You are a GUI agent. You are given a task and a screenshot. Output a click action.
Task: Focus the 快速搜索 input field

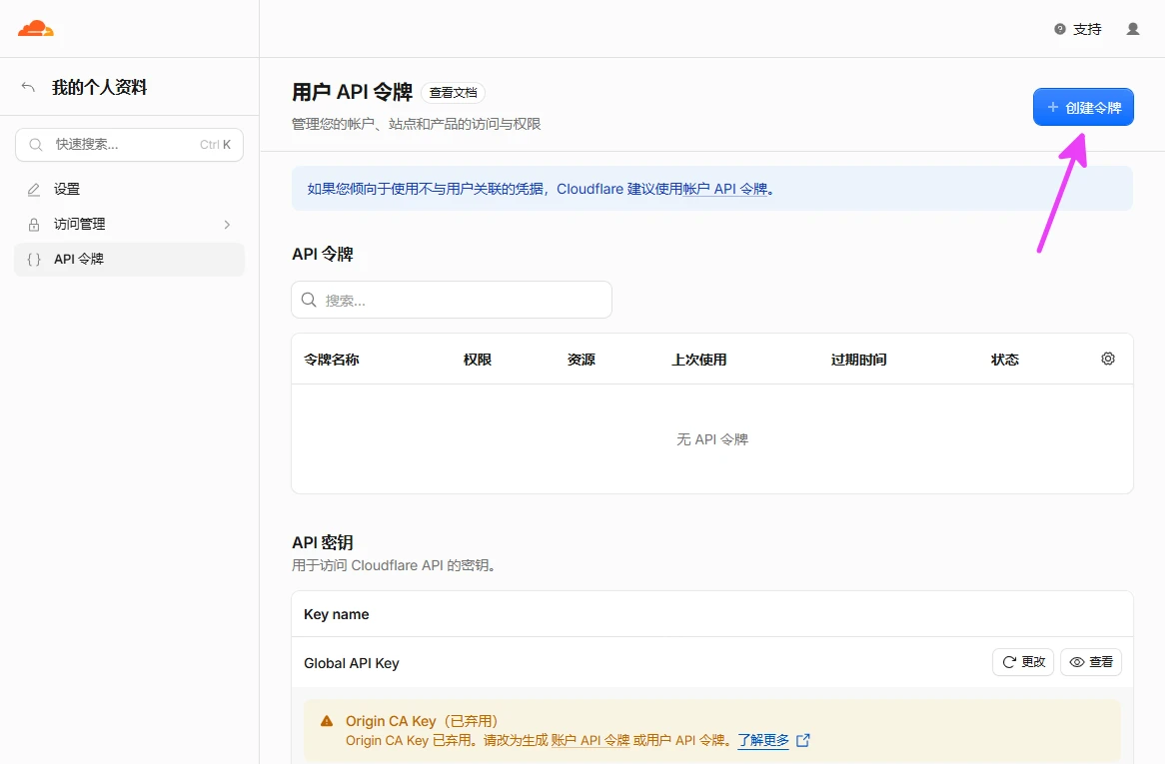coord(129,145)
